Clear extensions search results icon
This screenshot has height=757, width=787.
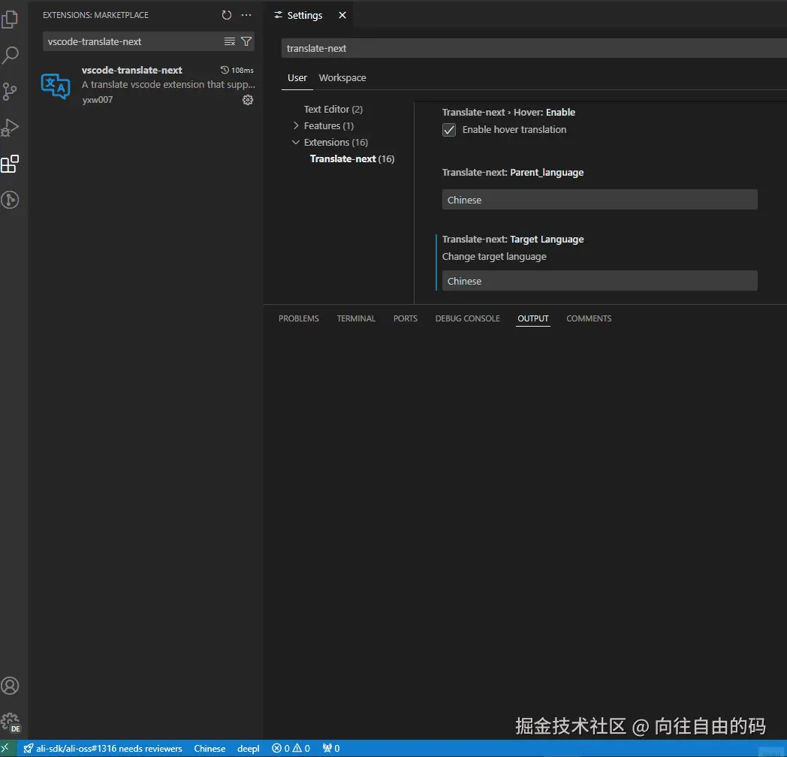(229, 41)
